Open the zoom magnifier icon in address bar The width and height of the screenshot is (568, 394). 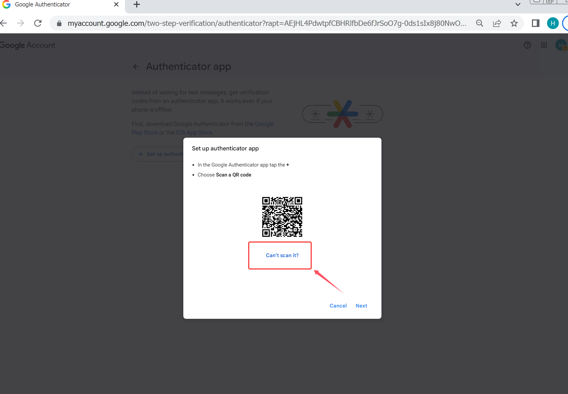click(x=480, y=23)
